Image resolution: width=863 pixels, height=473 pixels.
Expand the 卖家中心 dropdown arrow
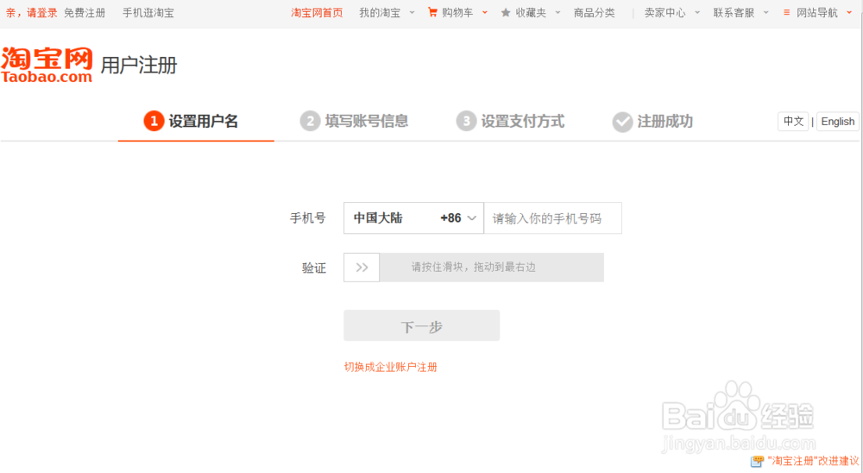(697, 12)
